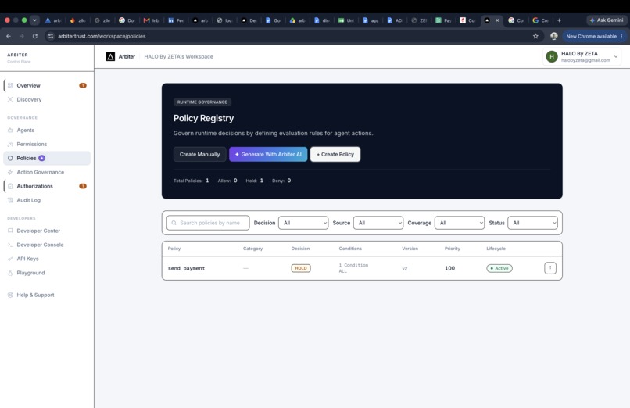Open the Chrome profile avatar
The height and width of the screenshot is (408, 630).
point(554,36)
